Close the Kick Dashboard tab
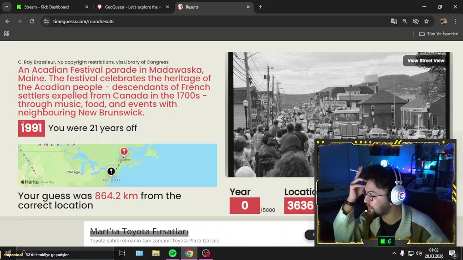The image size is (463, 260). [87, 7]
